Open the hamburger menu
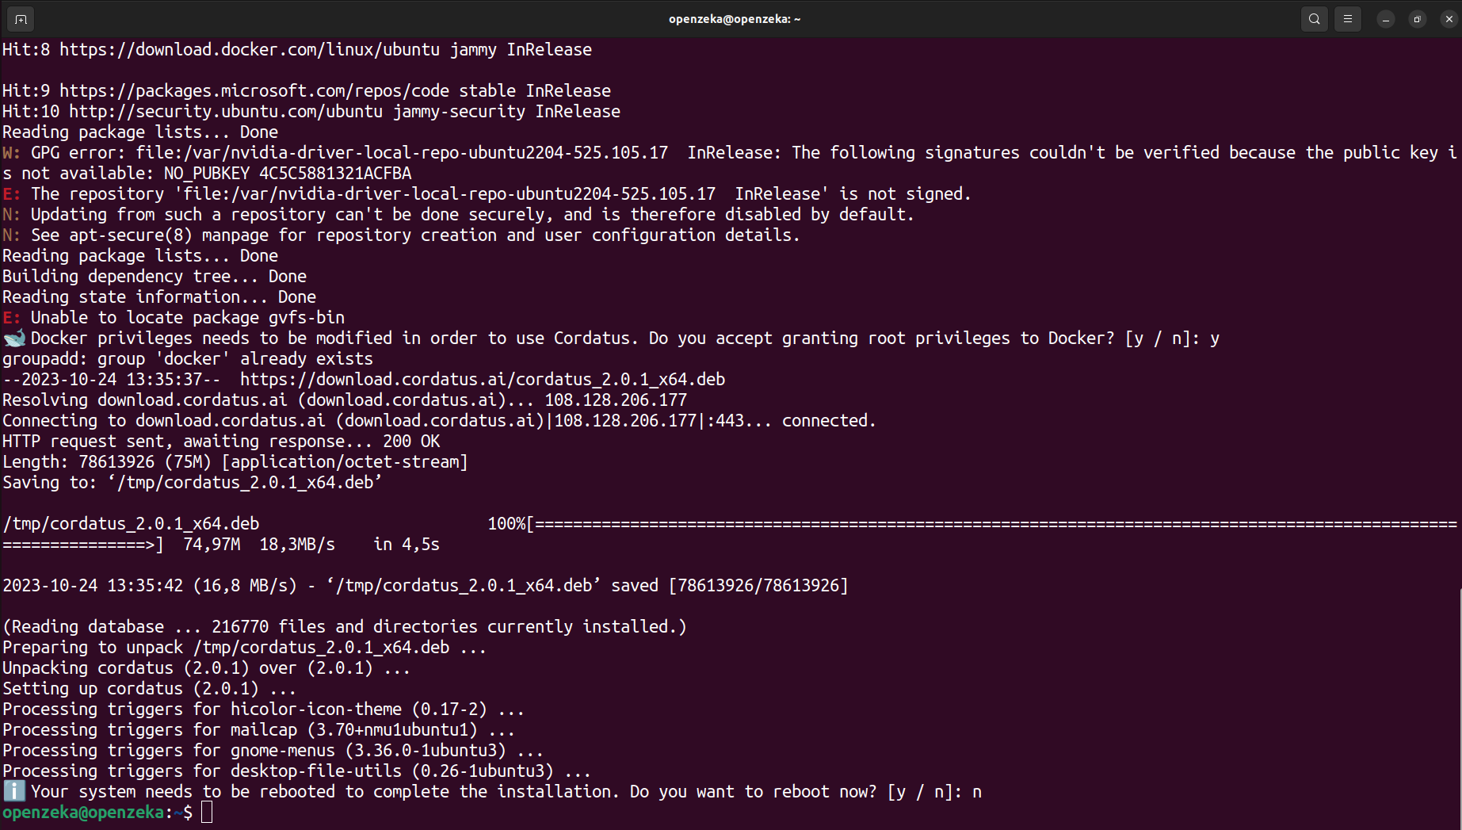The height and width of the screenshot is (830, 1462). tap(1348, 19)
